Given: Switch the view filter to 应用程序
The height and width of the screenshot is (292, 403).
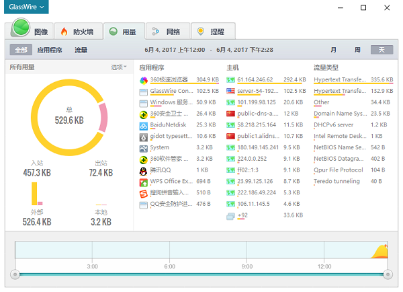Looking at the screenshot, I should pyautogui.click(x=50, y=50).
